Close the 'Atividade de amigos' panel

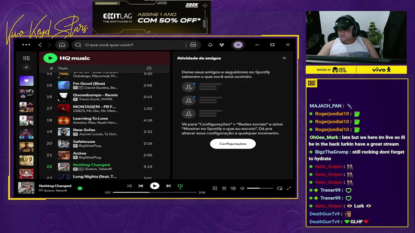[284, 58]
